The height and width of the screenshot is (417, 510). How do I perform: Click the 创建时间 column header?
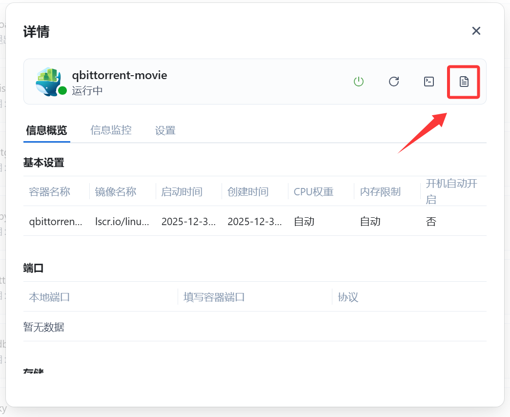click(x=248, y=191)
